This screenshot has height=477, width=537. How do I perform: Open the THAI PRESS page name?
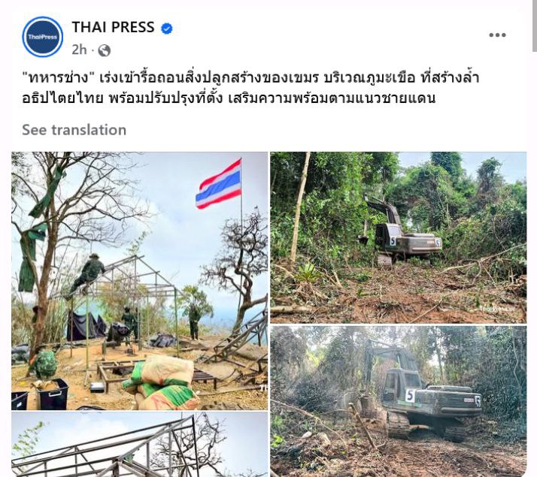pyautogui.click(x=113, y=27)
